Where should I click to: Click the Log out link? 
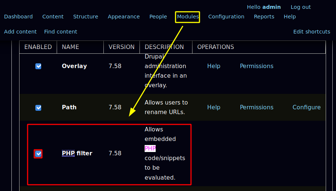pyautogui.click(x=301, y=7)
